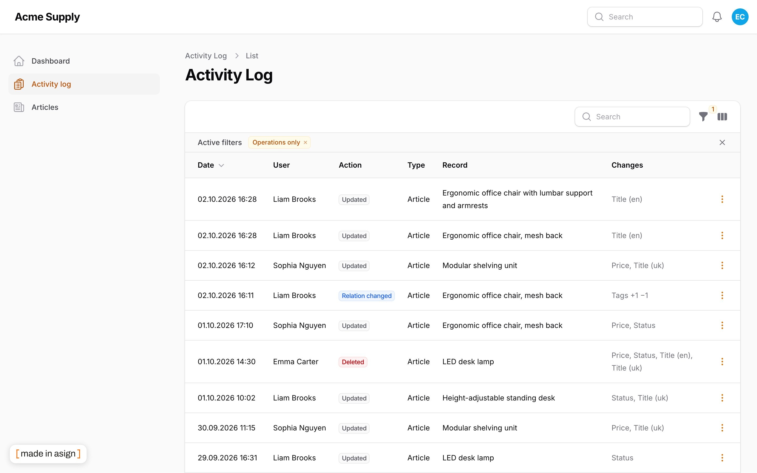
Task: Go to Dashboard in sidebar
Action: click(x=84, y=61)
